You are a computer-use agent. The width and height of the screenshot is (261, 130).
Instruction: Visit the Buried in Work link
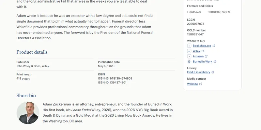[202, 62]
